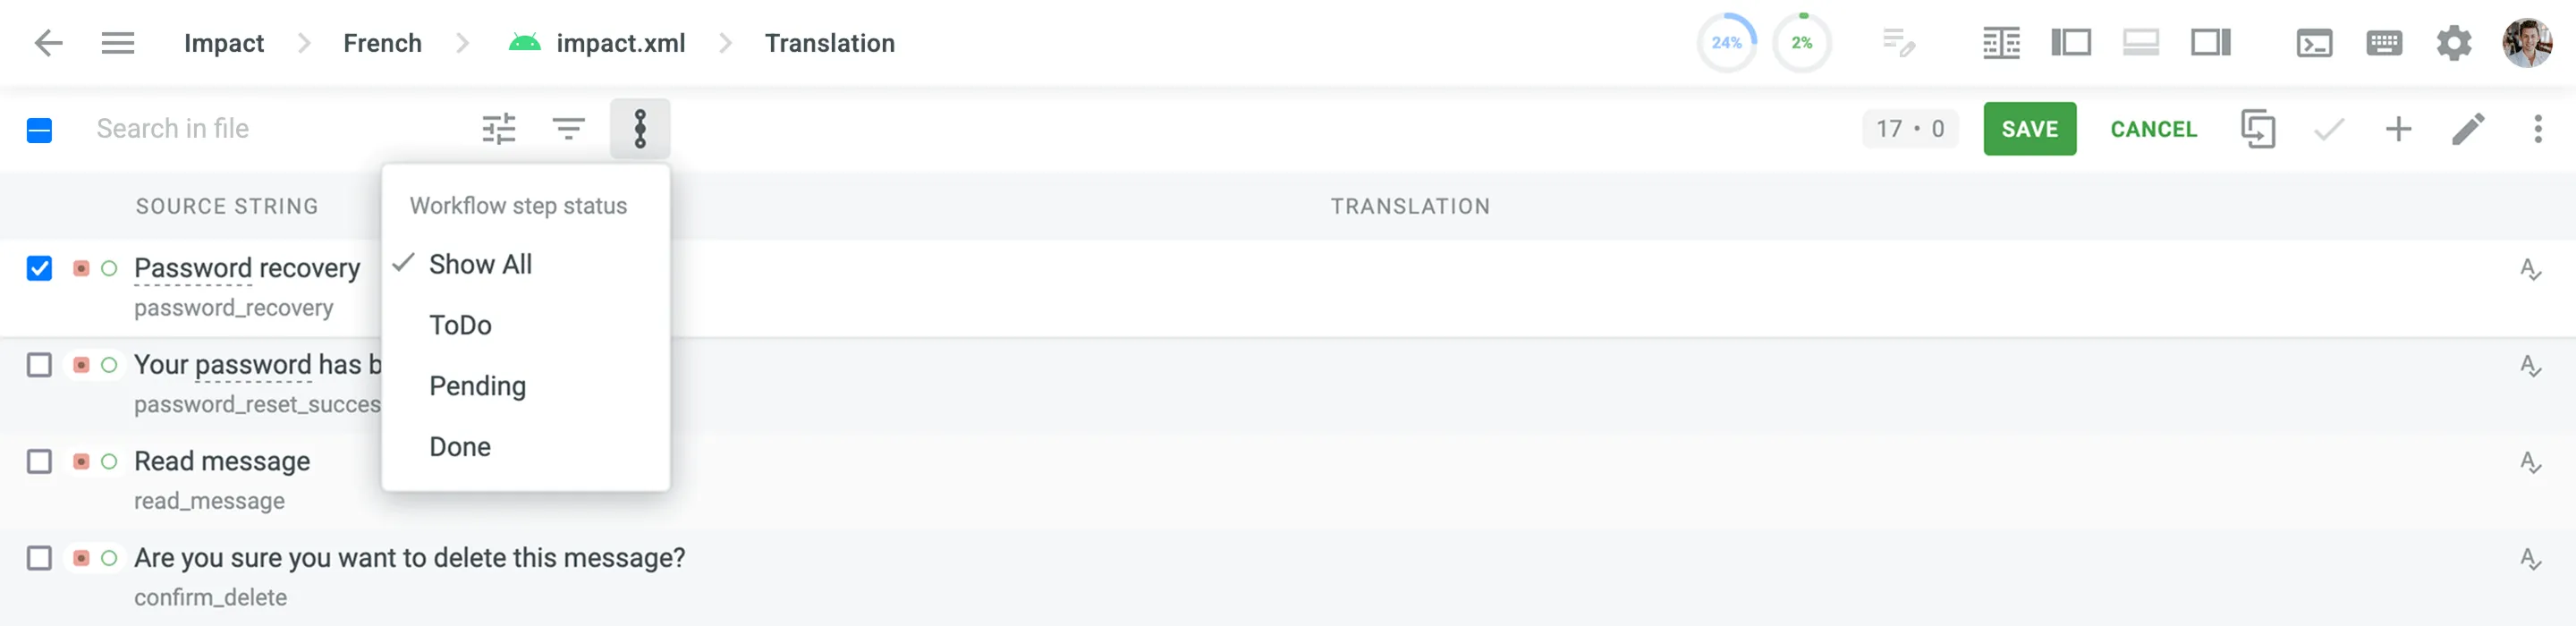
Task: Select the side-by-side view layout icon
Action: pyautogui.click(x=2000, y=43)
